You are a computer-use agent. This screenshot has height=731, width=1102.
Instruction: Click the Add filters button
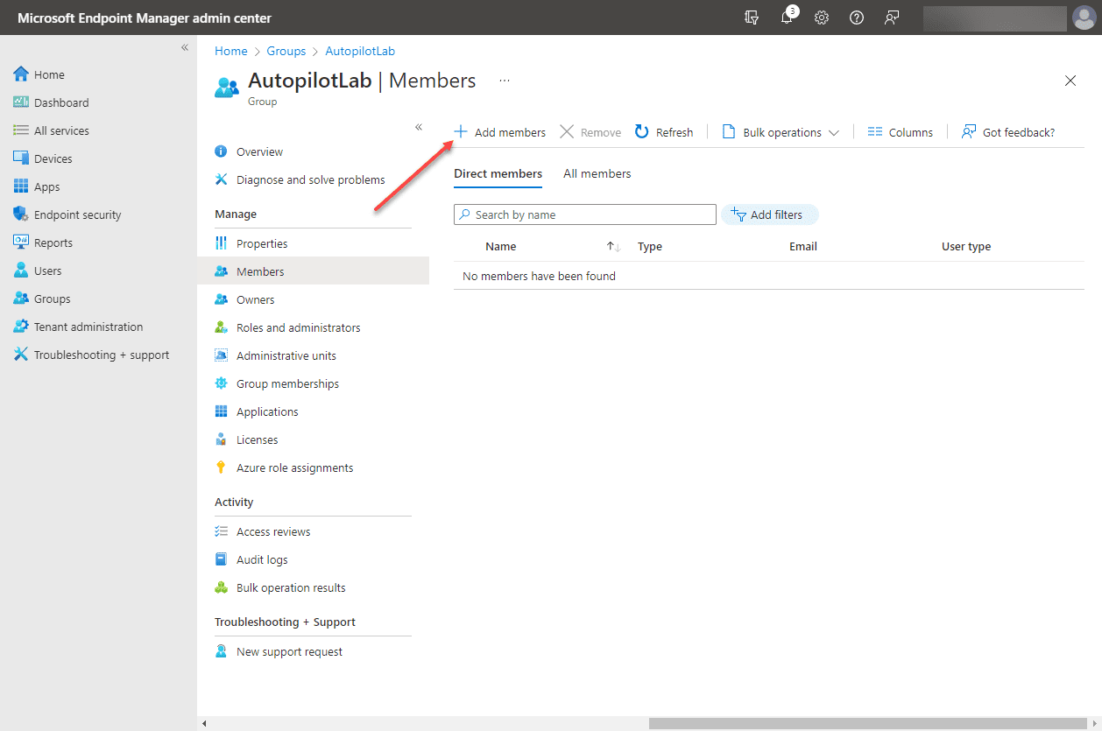[769, 214]
